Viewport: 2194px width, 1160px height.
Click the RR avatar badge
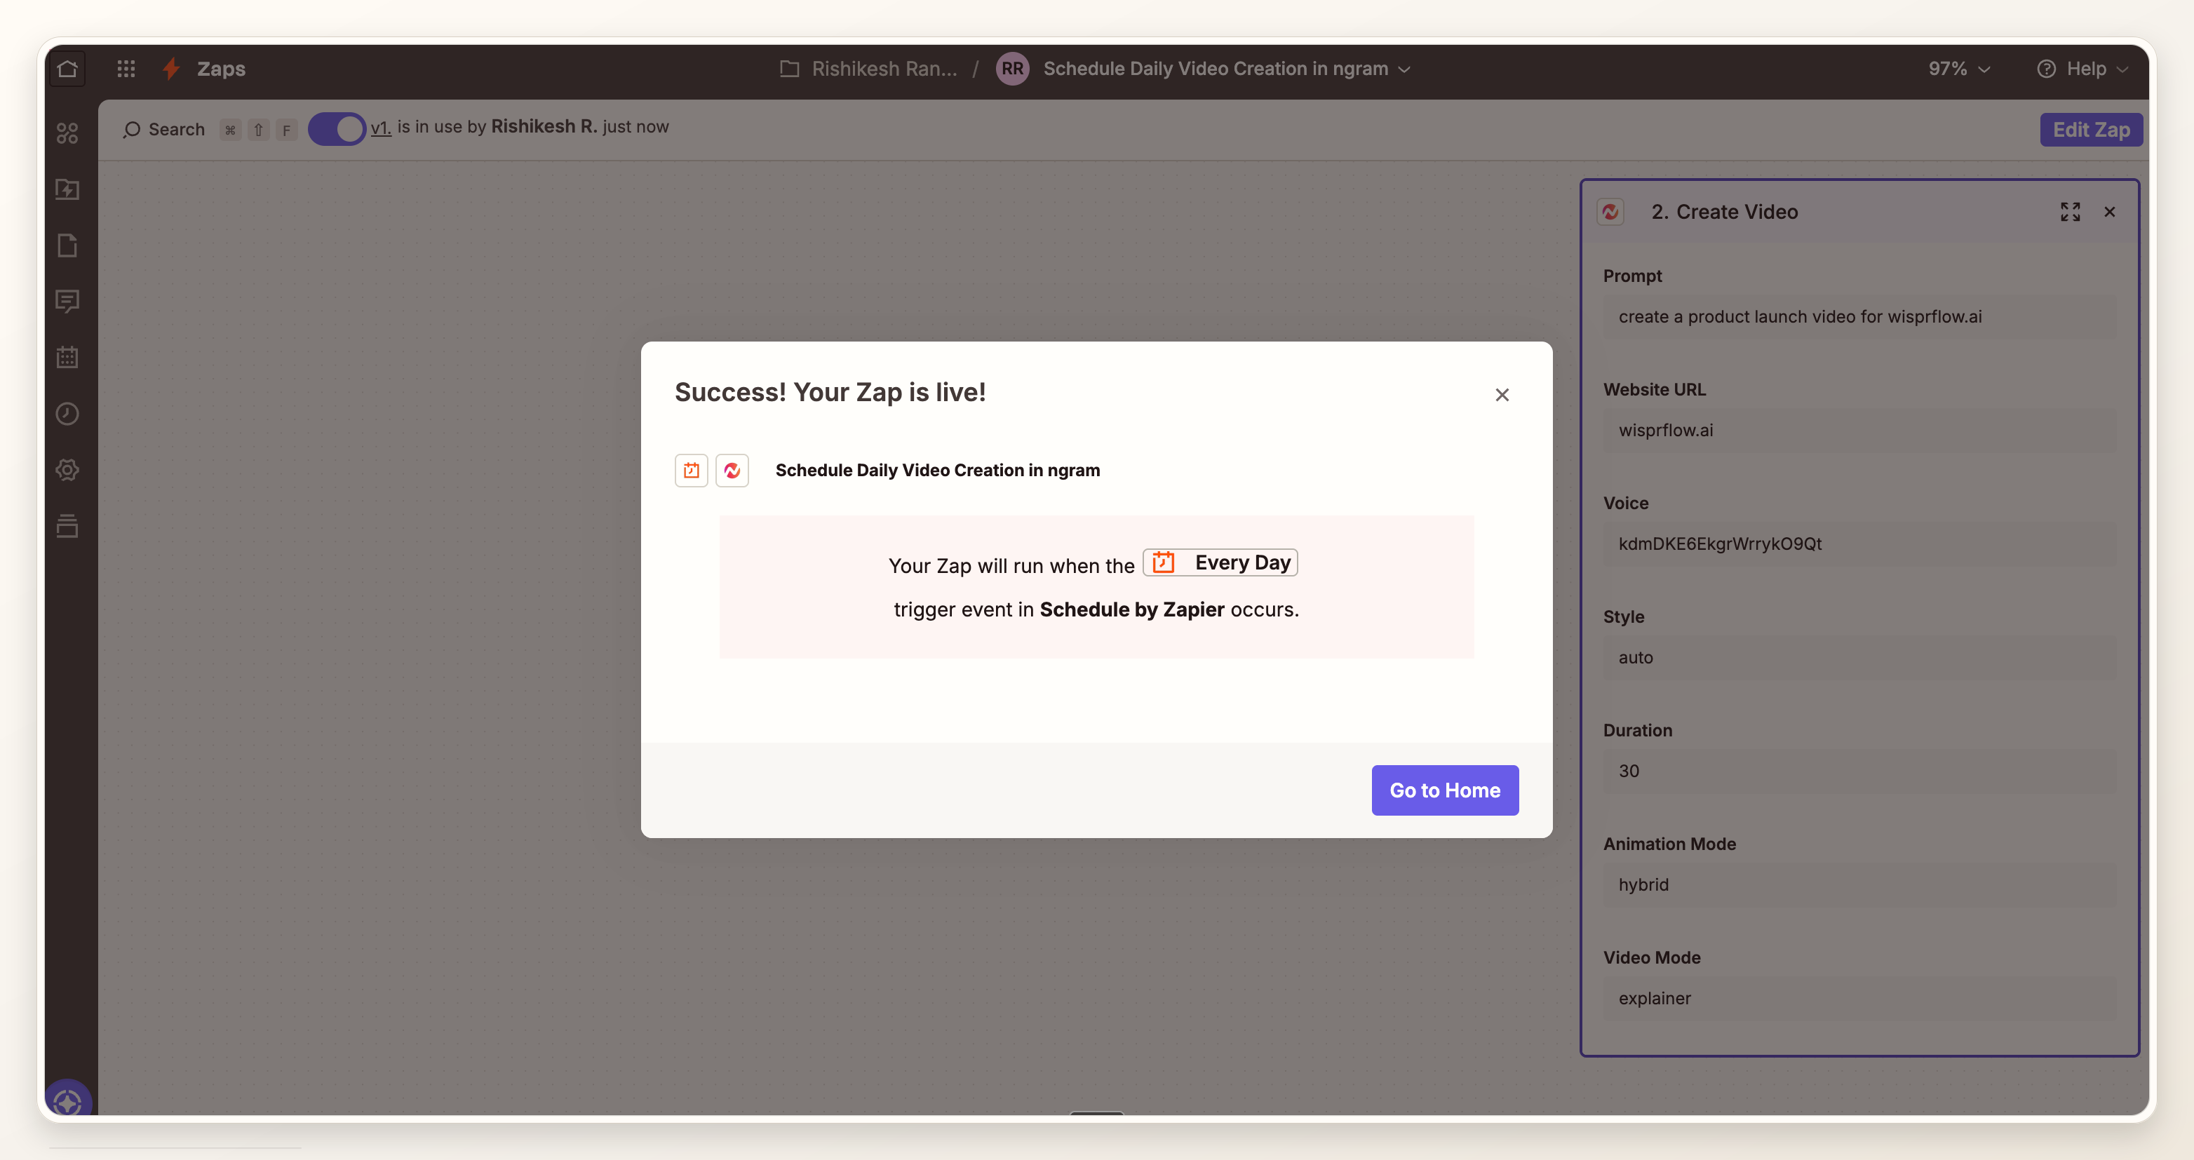[1012, 68]
